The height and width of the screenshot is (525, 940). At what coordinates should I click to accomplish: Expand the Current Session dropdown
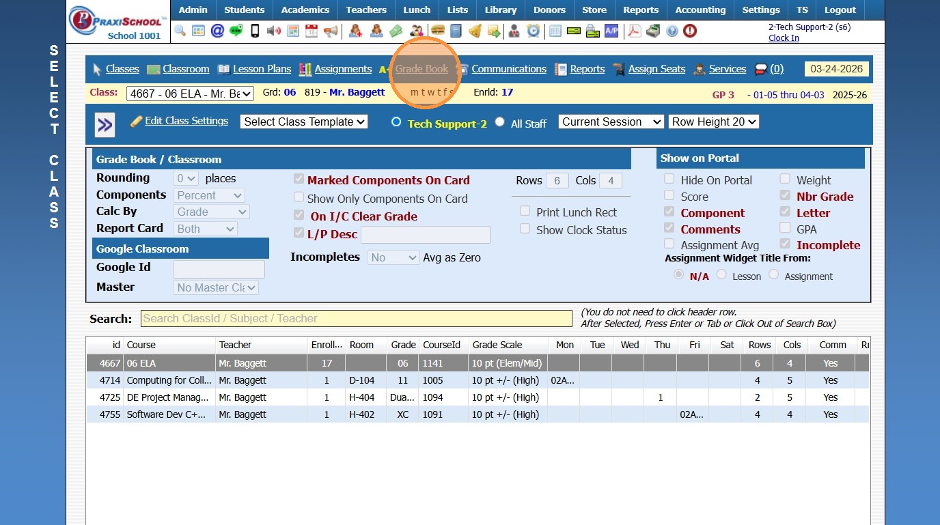pyautogui.click(x=611, y=122)
